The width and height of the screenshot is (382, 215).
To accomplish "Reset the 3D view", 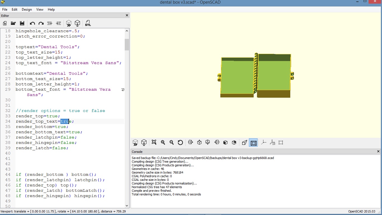I will 180,142.
